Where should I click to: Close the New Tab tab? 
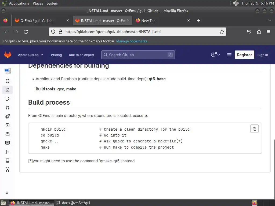coord(189,20)
